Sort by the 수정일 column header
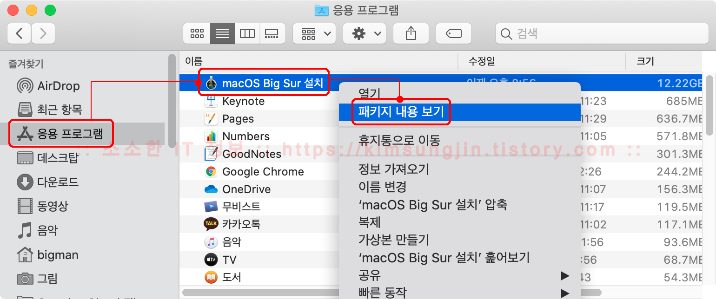This screenshot has height=299, width=716. [541, 61]
